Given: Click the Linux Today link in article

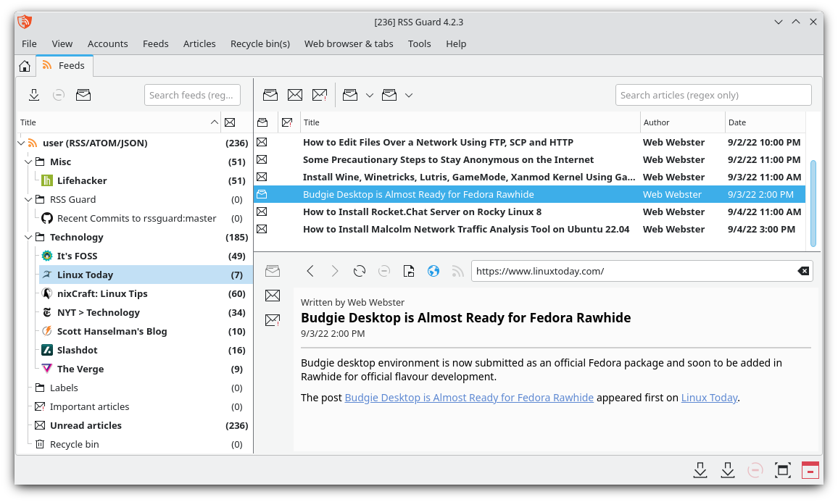Looking at the screenshot, I should click(x=709, y=397).
